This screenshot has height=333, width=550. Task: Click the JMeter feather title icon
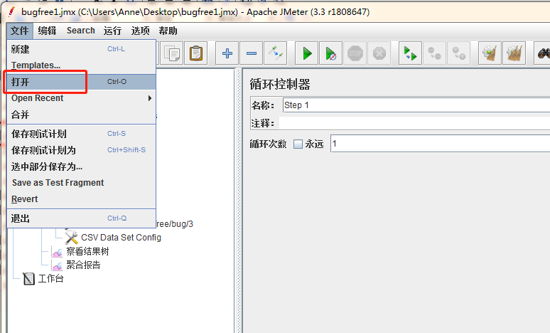[11, 12]
